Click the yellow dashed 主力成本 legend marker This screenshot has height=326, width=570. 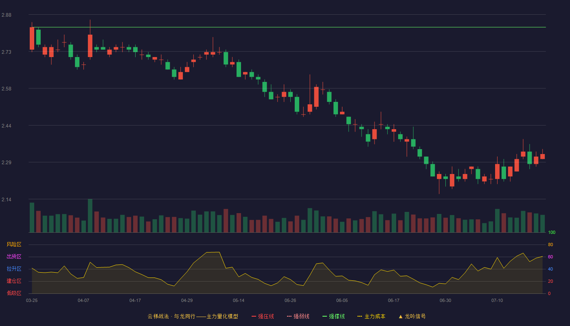click(360, 316)
